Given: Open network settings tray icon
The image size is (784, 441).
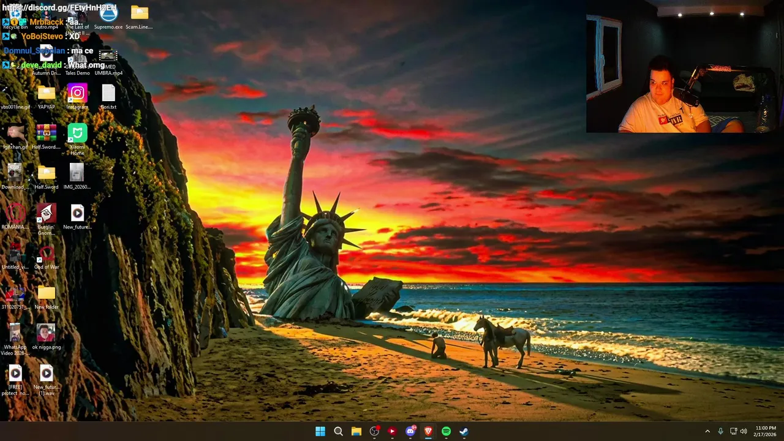Looking at the screenshot, I should pos(733,431).
